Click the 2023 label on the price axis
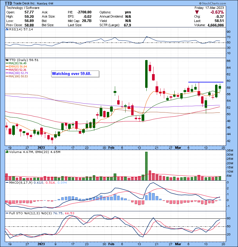This screenshot has width=238, height=247. [41, 148]
